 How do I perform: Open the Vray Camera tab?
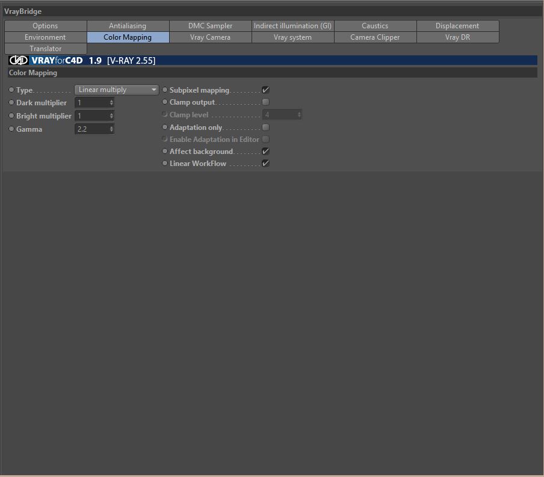(210, 37)
